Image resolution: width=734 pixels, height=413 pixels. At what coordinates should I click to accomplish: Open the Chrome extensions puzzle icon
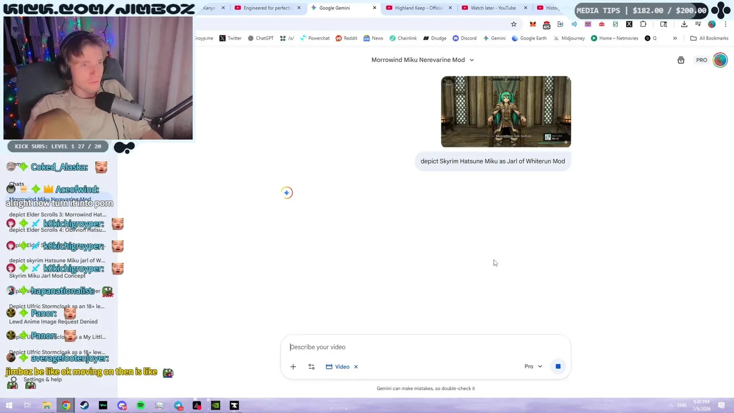point(643,24)
